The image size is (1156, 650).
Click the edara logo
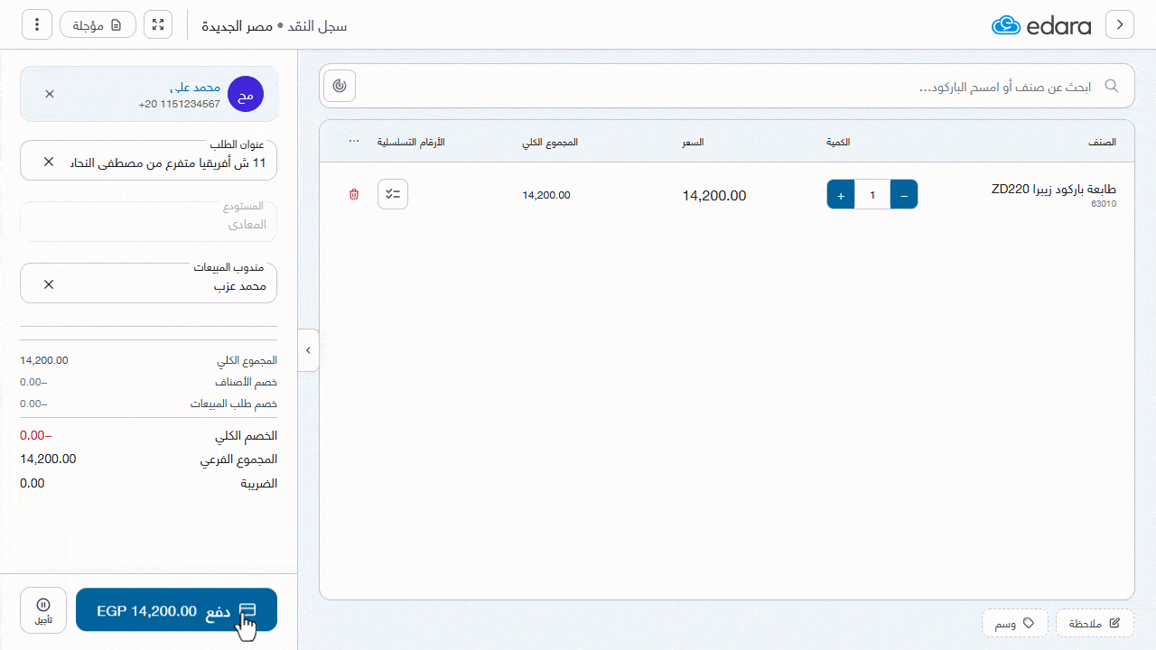[1041, 25]
